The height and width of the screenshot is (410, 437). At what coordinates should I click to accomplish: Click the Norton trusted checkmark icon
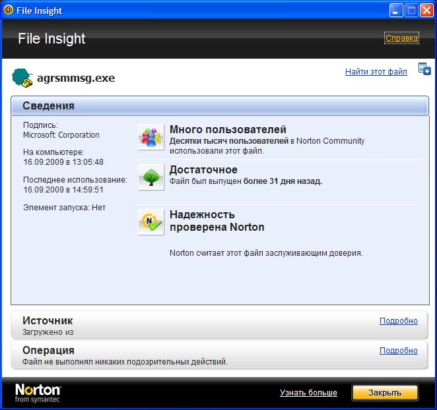[x=151, y=222]
